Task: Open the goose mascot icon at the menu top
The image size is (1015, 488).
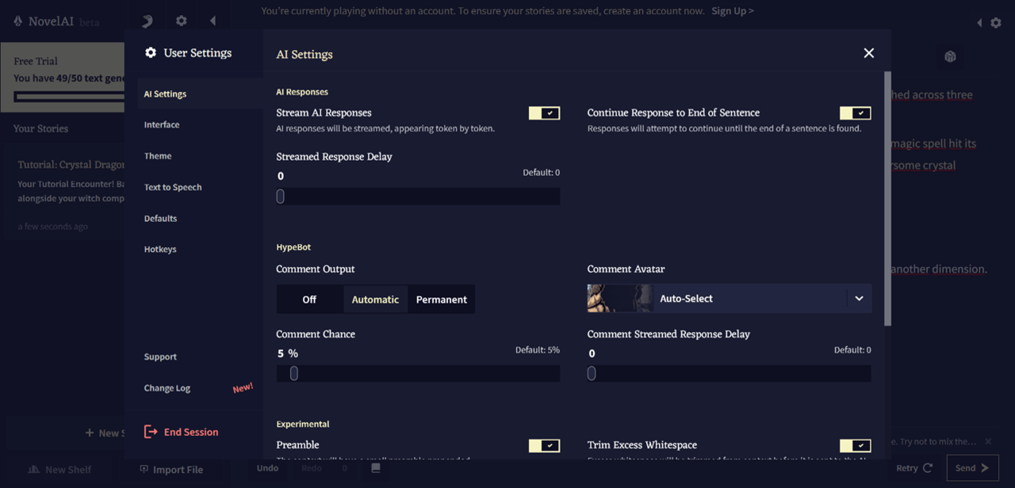Action: (147, 21)
